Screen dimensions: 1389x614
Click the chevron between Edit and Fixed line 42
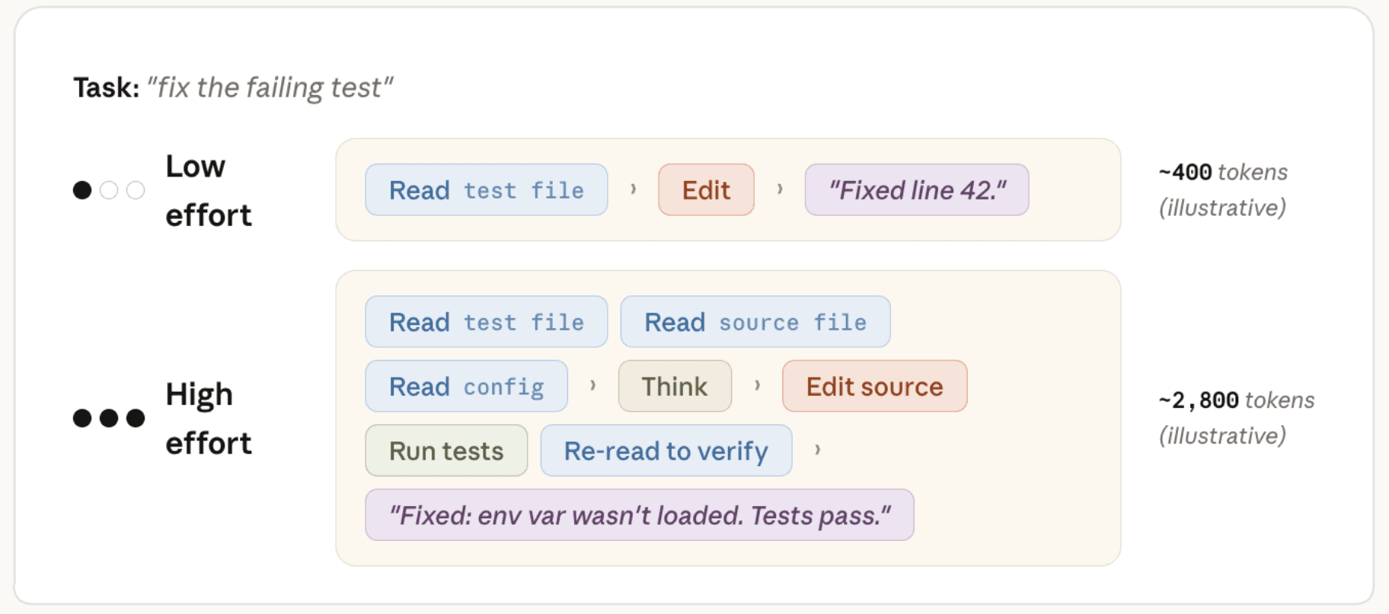[780, 189]
